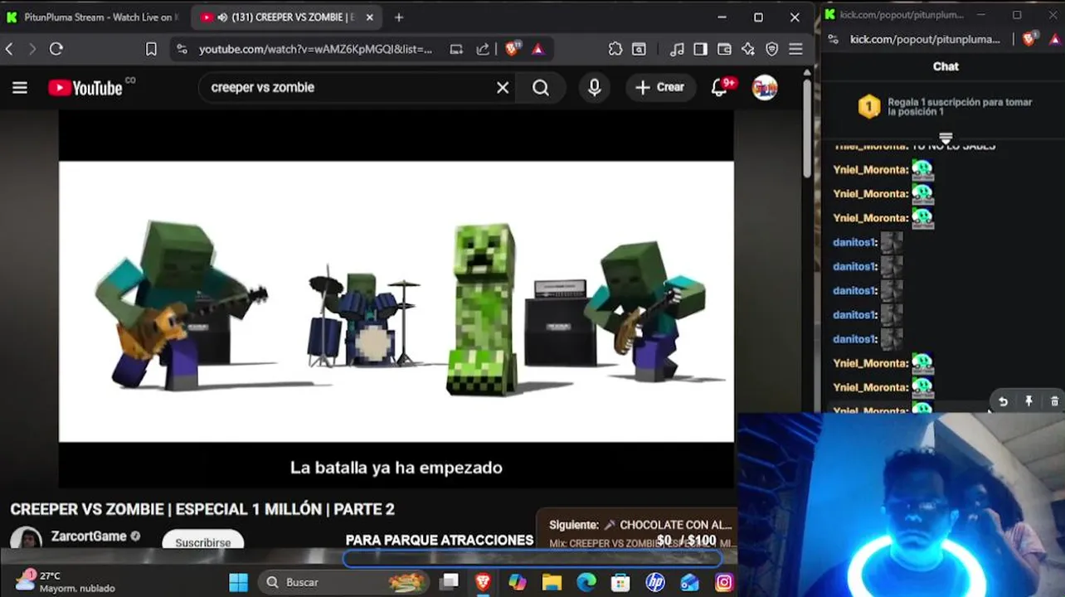Open site settings icon in YouTube address bar
This screenshot has width=1065, height=597.
click(x=182, y=50)
